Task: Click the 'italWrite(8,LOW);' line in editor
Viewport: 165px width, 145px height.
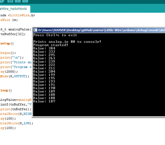Action: point(16,123)
